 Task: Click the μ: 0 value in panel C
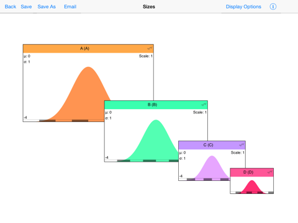tap(183, 152)
